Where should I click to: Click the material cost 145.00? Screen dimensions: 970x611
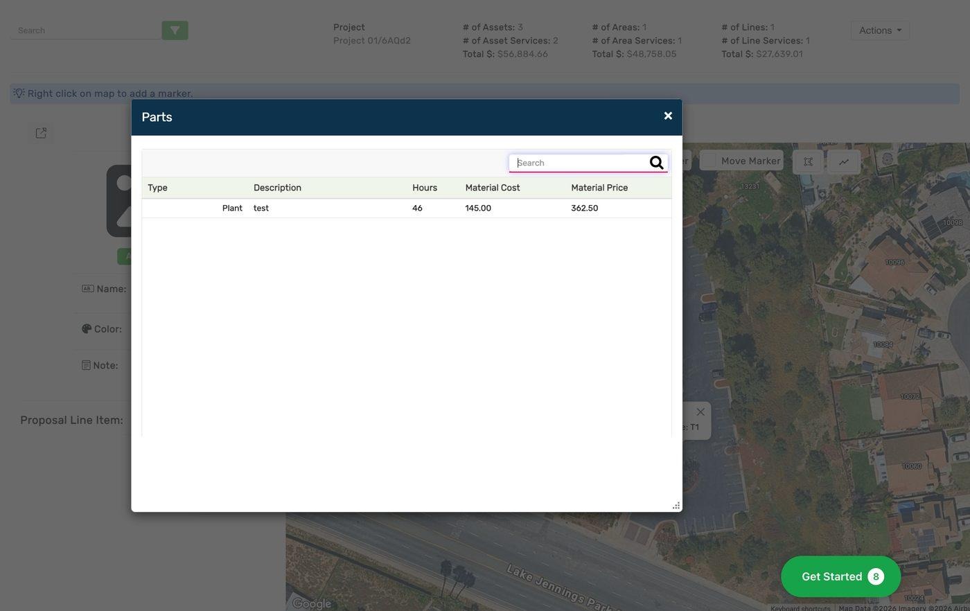[x=478, y=208]
